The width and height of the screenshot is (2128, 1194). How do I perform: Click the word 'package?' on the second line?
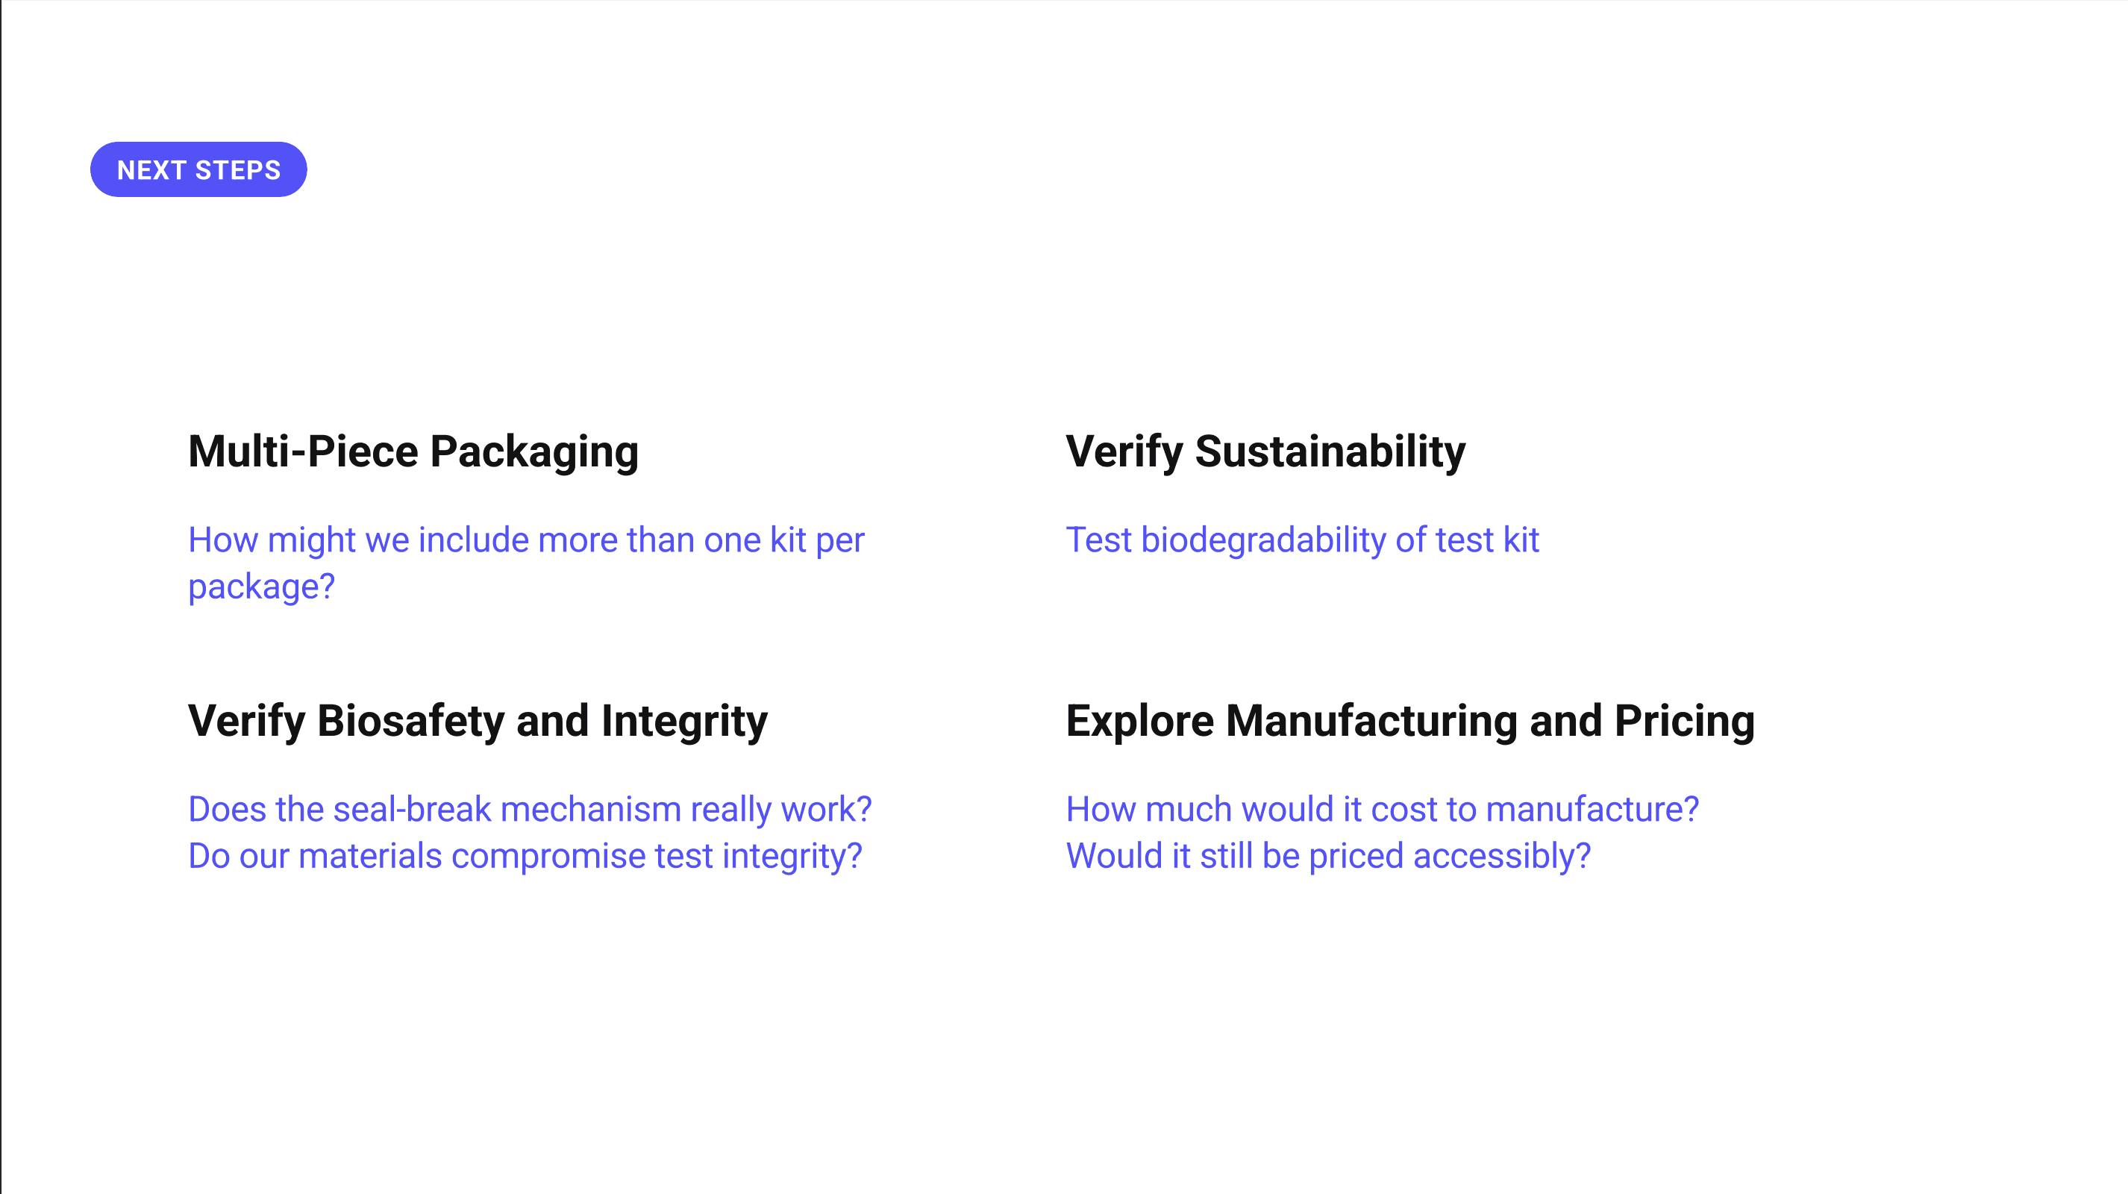pyautogui.click(x=261, y=588)
